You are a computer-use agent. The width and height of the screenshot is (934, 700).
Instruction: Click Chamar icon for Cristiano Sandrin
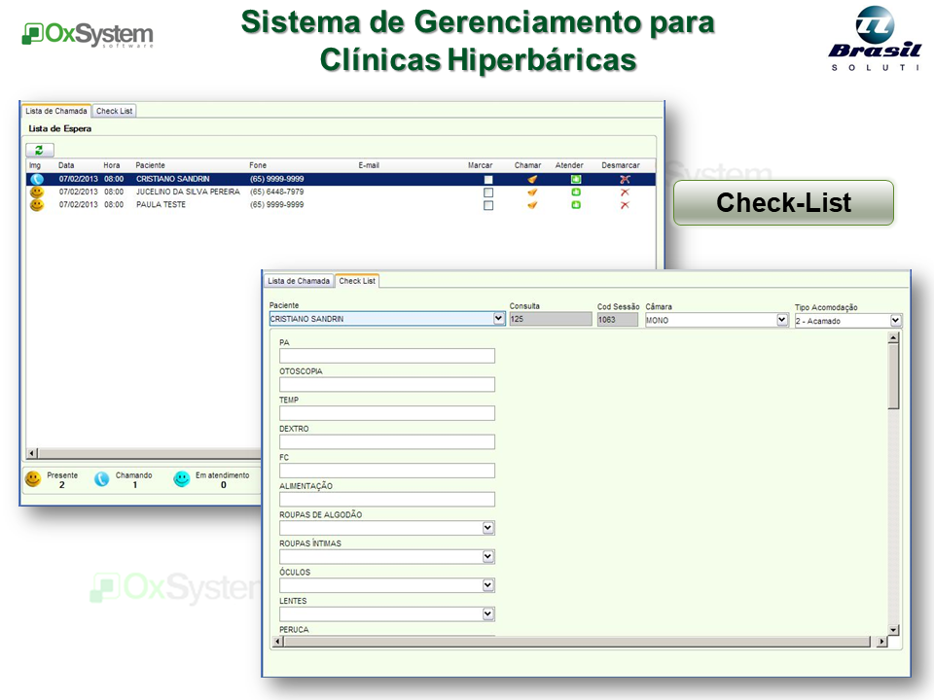tap(532, 180)
